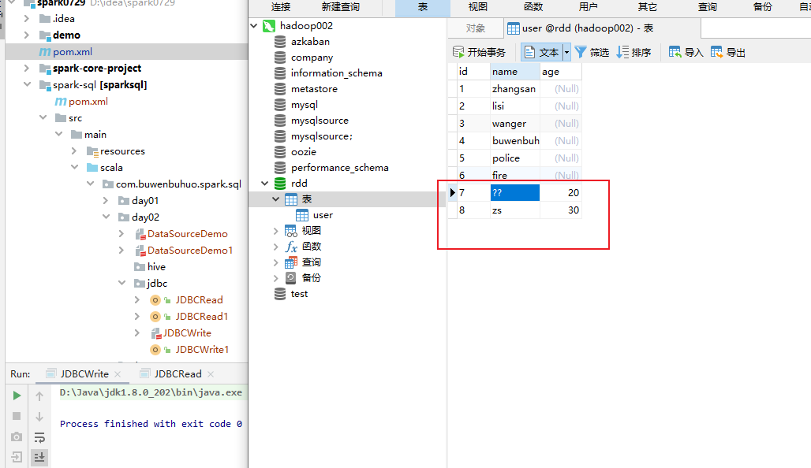The image size is (811, 468).
Task: Select the highlighted ?? name cell
Action: pos(514,193)
